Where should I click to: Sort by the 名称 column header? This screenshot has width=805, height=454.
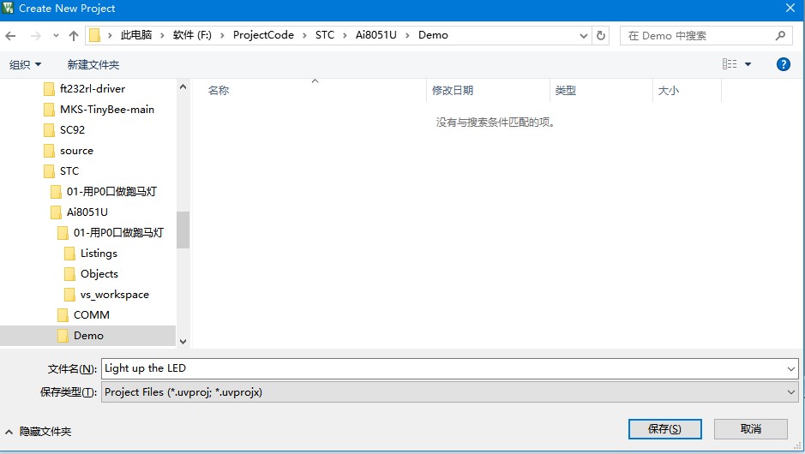click(x=219, y=90)
